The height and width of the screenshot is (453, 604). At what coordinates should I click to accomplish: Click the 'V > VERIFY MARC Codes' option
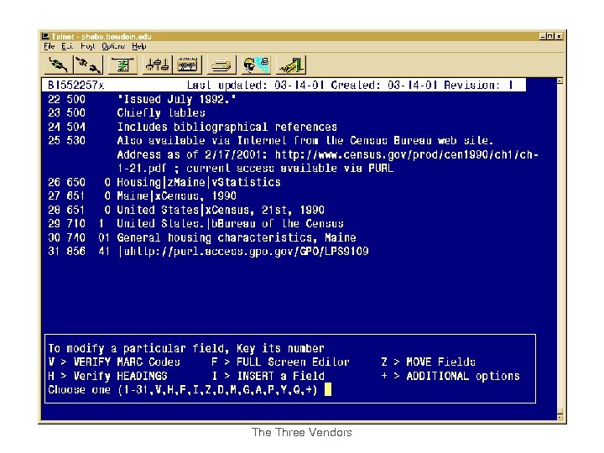tap(114, 362)
